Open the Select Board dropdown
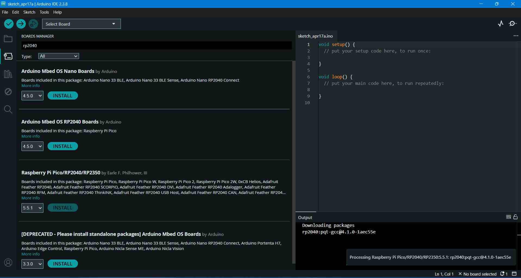 (81, 24)
